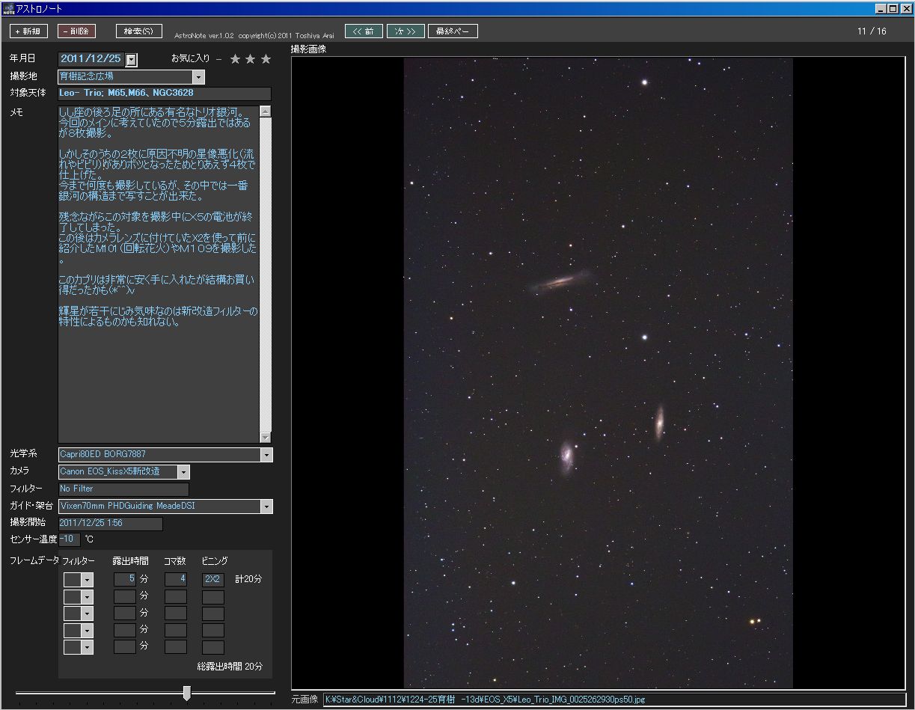The height and width of the screenshot is (710, 915).
Task: Click the + 新規 new record button
Action: click(28, 31)
